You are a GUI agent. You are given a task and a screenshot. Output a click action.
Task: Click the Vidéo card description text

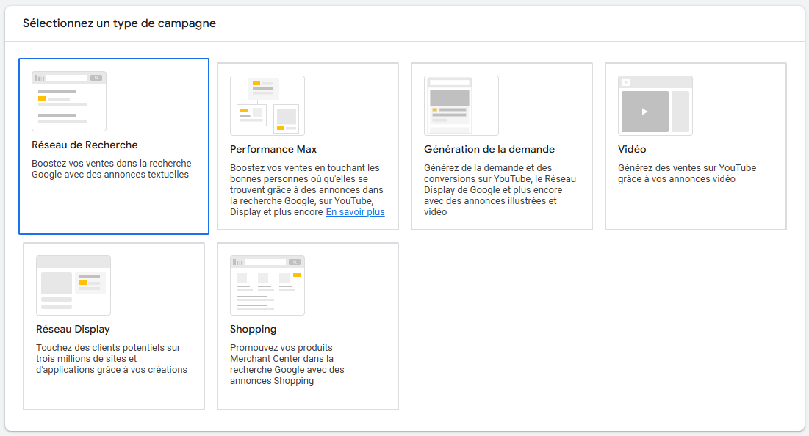coord(686,173)
